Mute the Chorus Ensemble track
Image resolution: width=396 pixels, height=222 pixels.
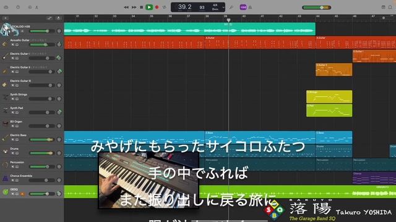point(12,181)
